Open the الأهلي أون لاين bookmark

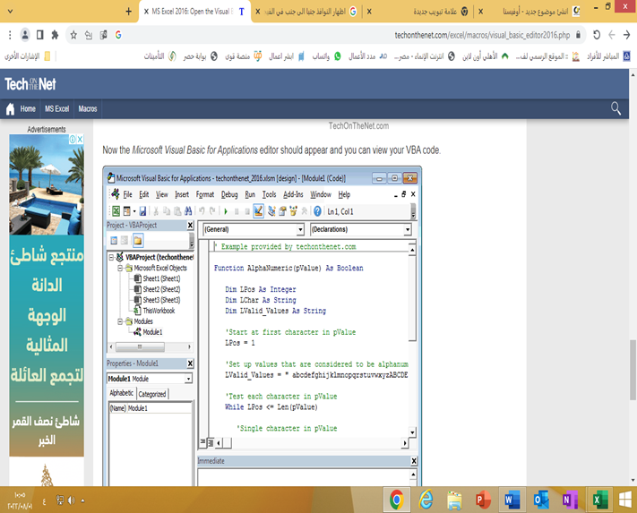486,56
